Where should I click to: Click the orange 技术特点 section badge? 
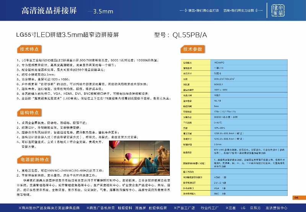(x=28, y=50)
